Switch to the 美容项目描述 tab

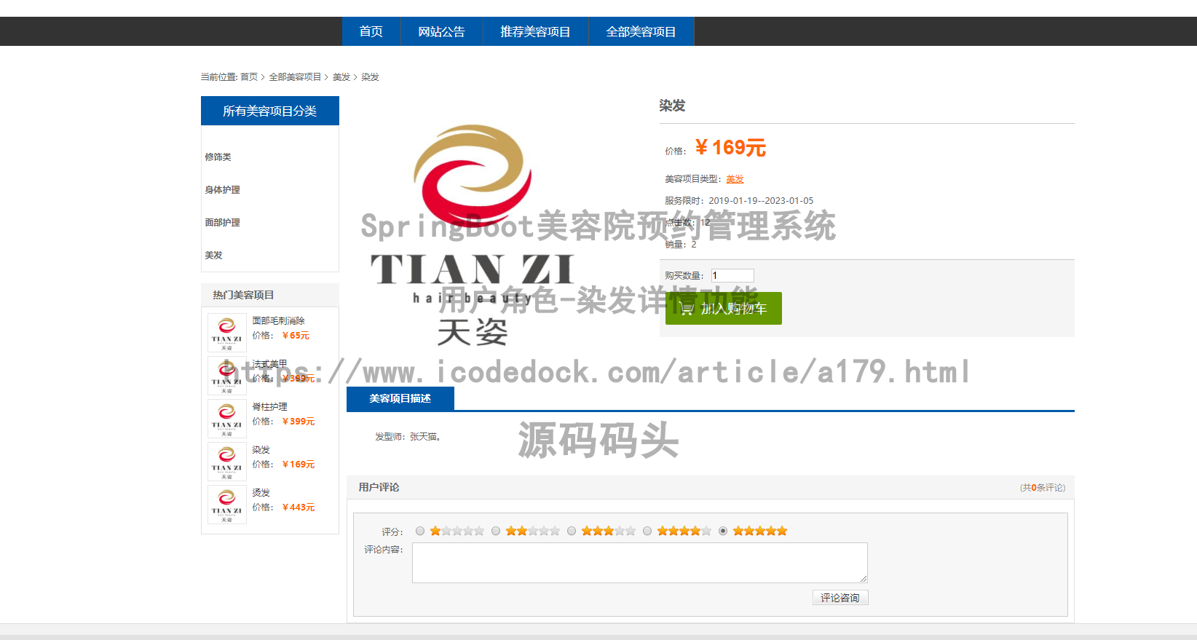(400, 398)
